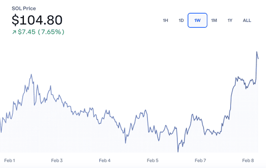Click the Feb 1 axis label

click(x=9, y=160)
